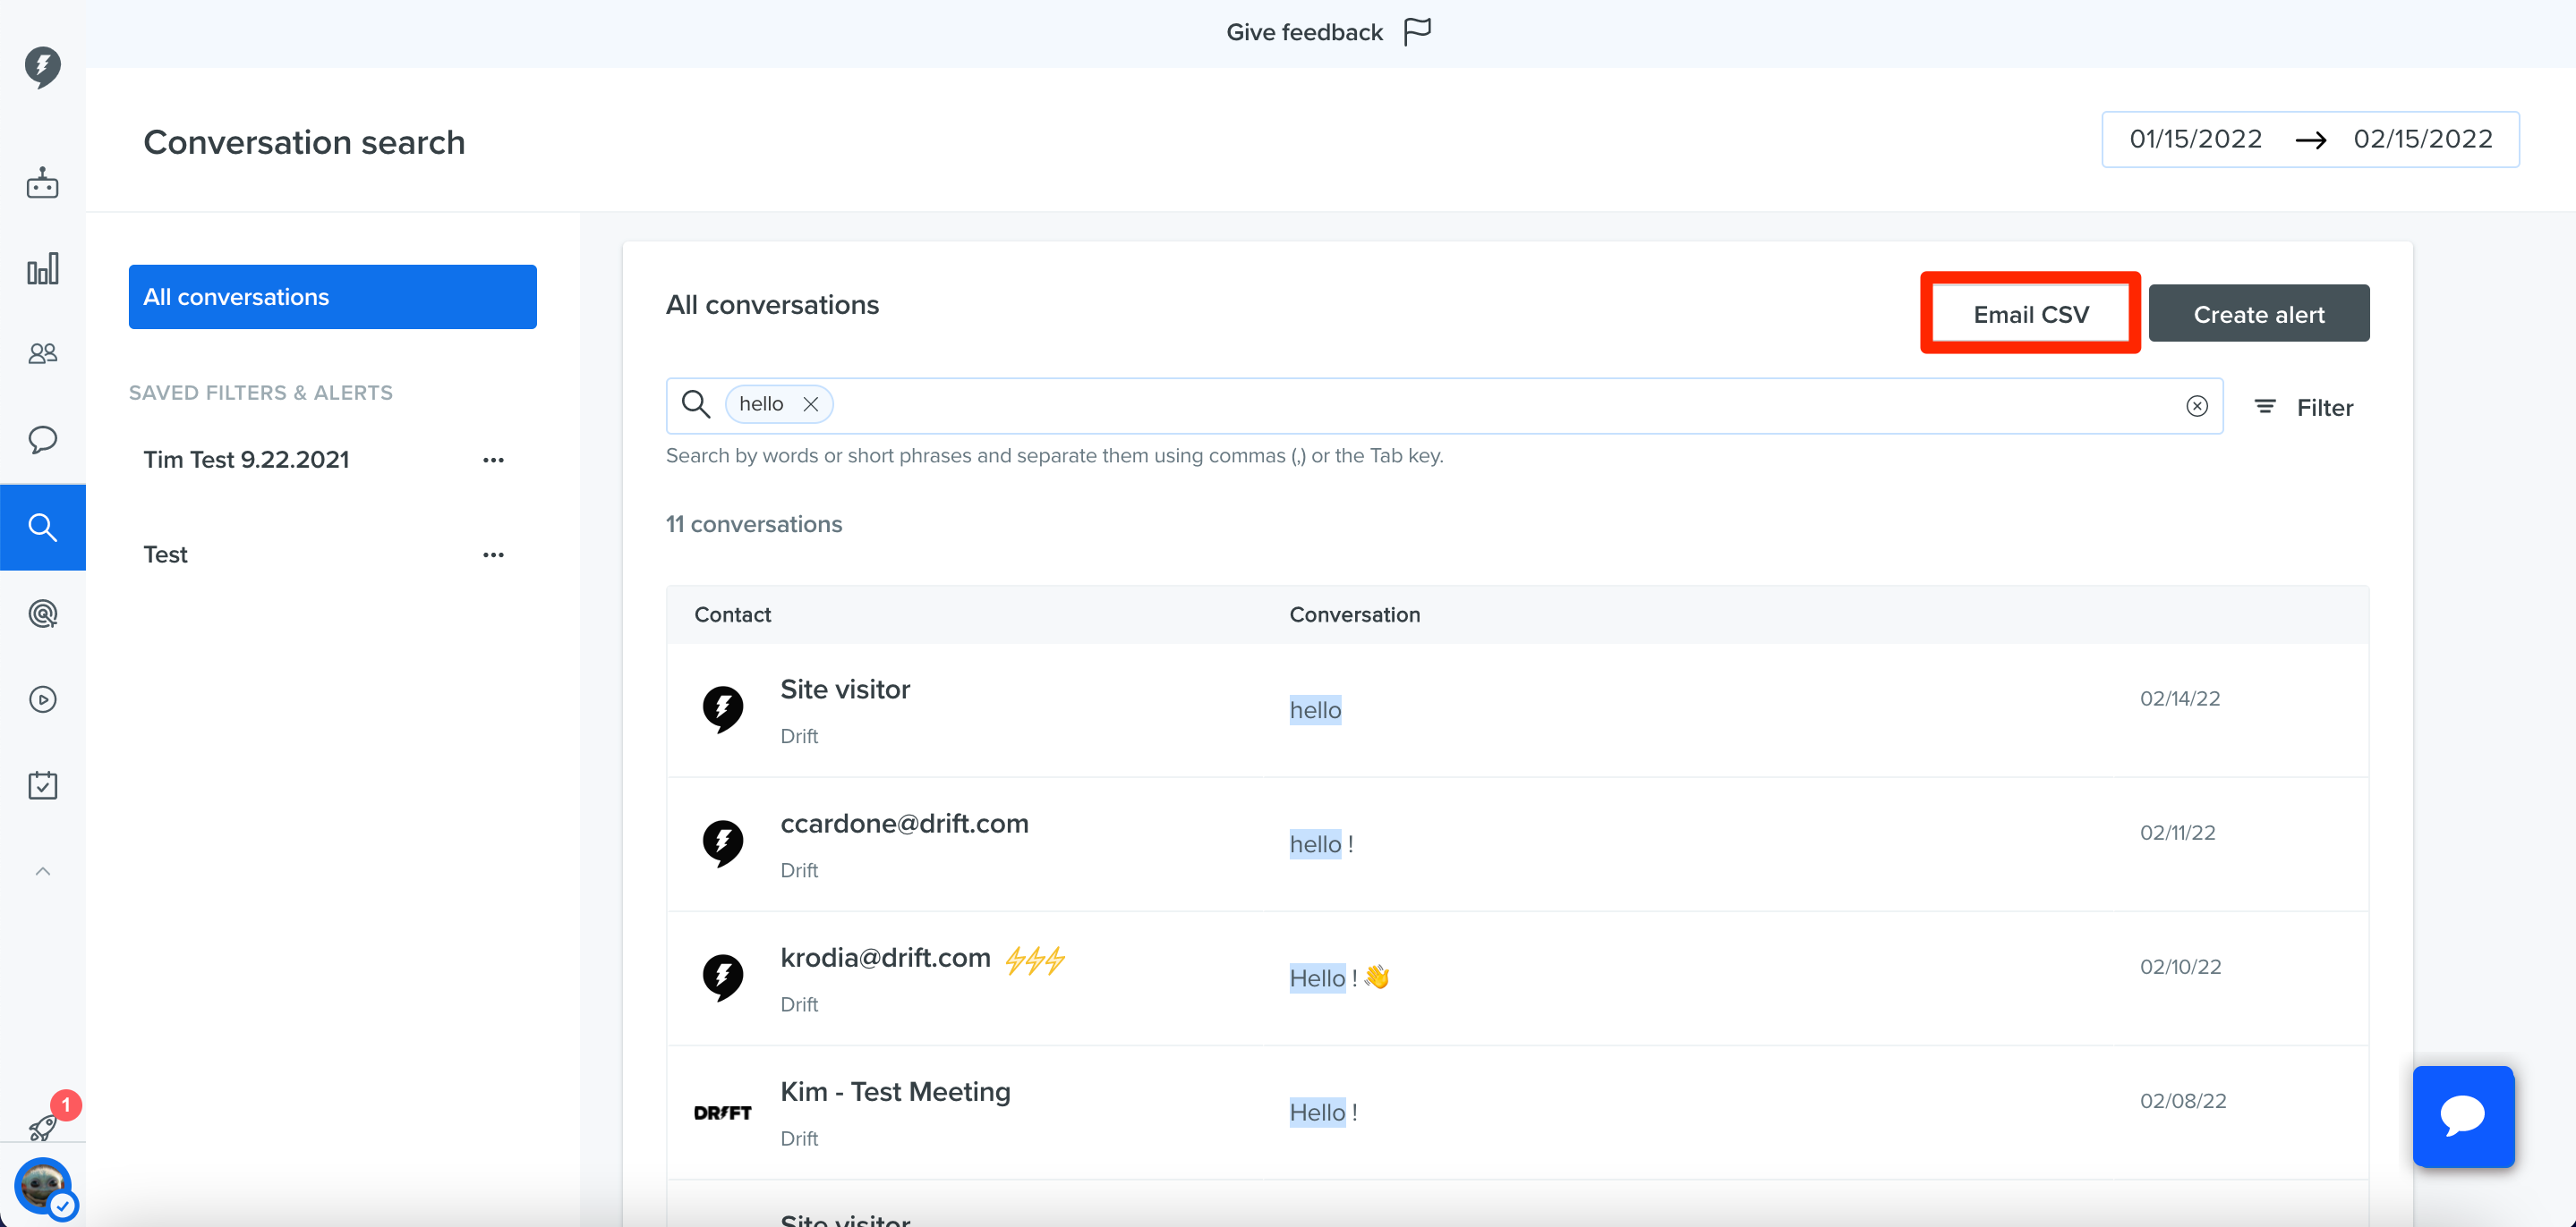The image size is (2576, 1227).
Task: Open the Reports bar chart icon
Action: (x=42, y=267)
